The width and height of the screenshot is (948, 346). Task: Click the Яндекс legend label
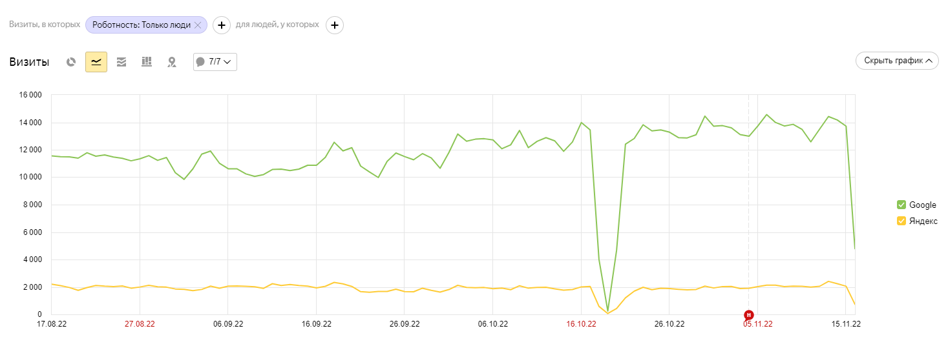pos(923,221)
